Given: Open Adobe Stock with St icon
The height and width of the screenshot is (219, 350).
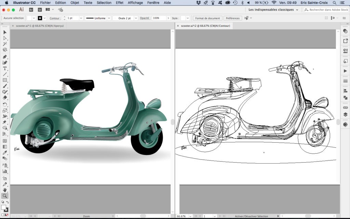Looking at the screenshot, I should click(x=40, y=10).
